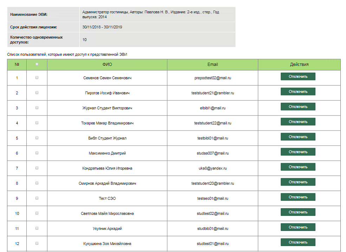346x252 pixels.
Task: Disconnect Смирнов Аркадий Владимирович
Action: [298, 182]
